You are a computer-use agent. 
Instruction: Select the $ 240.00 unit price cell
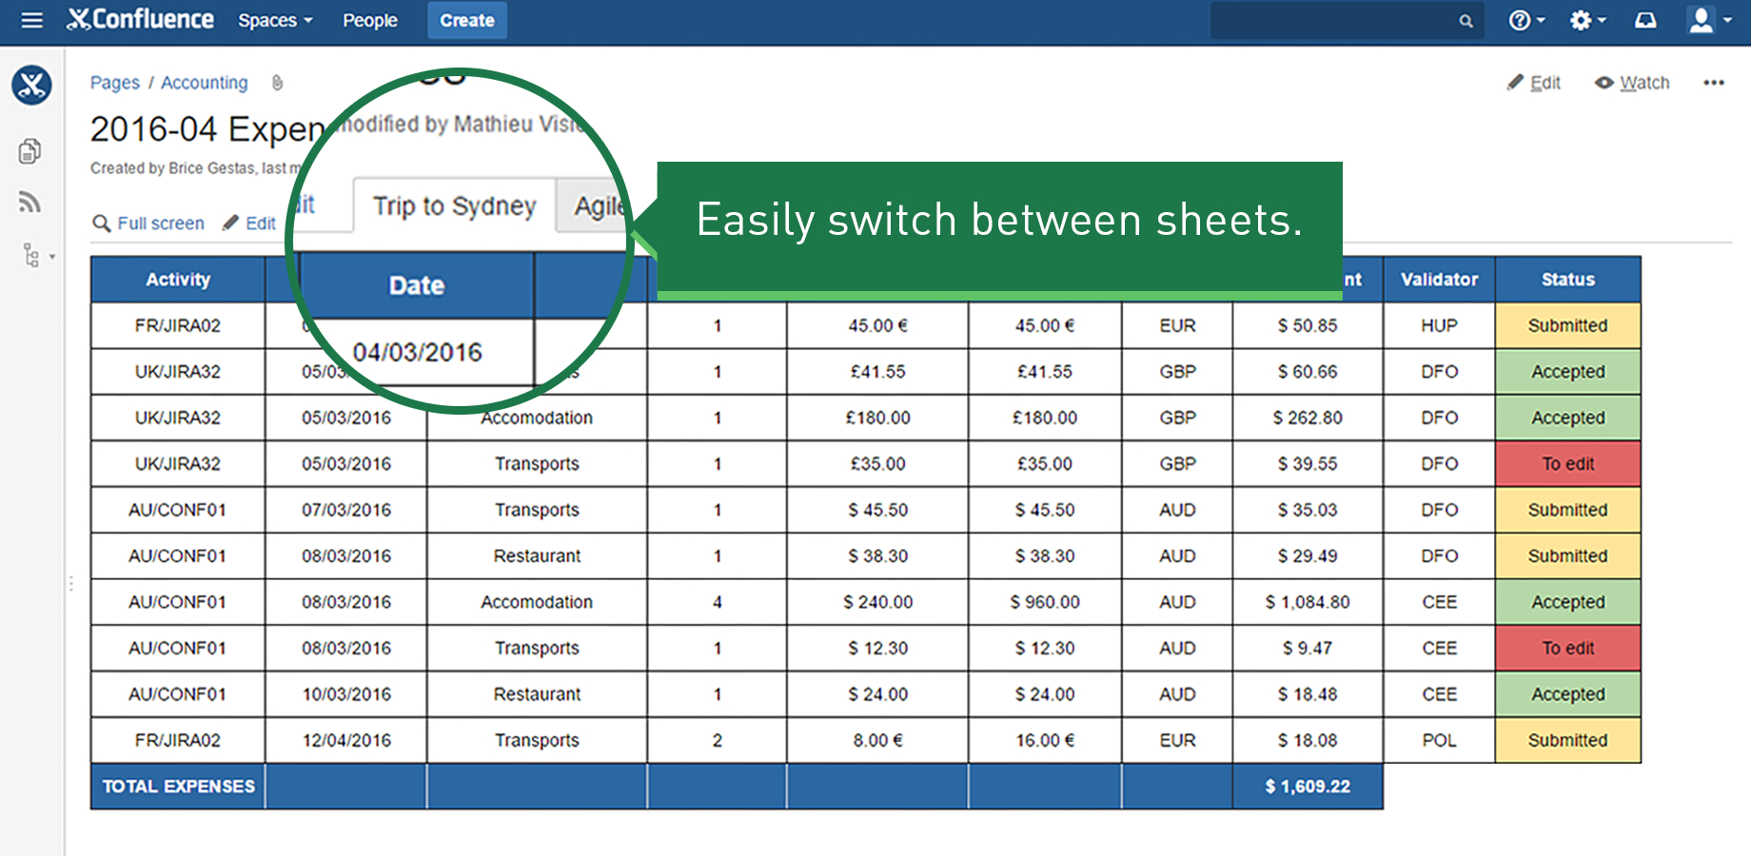pyautogui.click(x=877, y=602)
